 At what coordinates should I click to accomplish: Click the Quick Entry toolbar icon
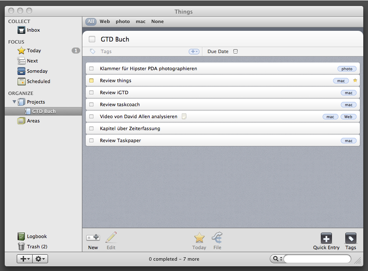coord(326,238)
